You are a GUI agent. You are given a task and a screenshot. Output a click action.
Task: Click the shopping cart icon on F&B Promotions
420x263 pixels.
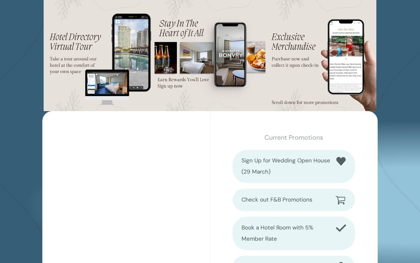click(341, 200)
